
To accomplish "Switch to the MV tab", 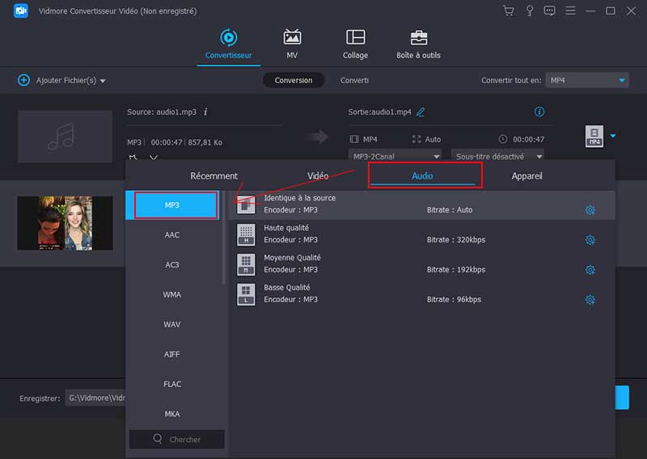I will click(292, 44).
